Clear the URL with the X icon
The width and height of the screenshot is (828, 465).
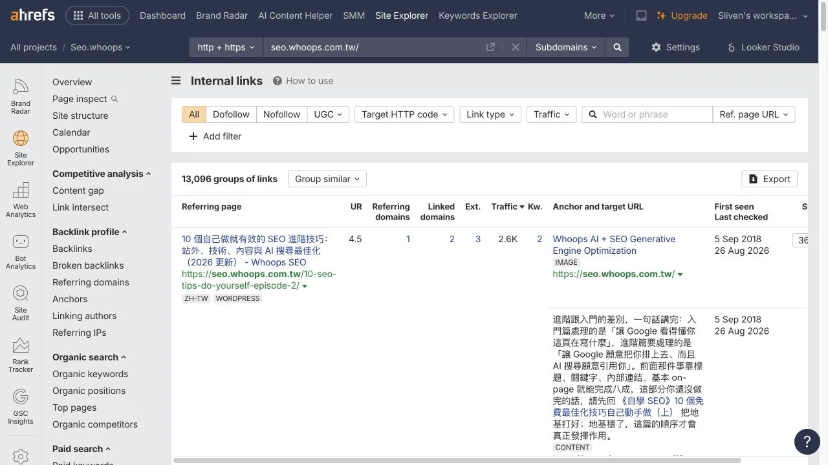(516, 47)
